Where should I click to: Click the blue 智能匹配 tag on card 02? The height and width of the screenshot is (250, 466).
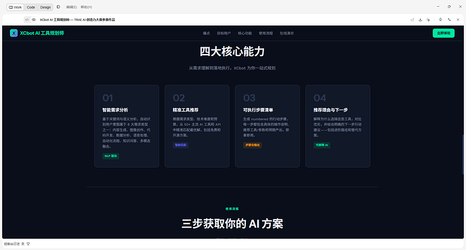[180, 145]
